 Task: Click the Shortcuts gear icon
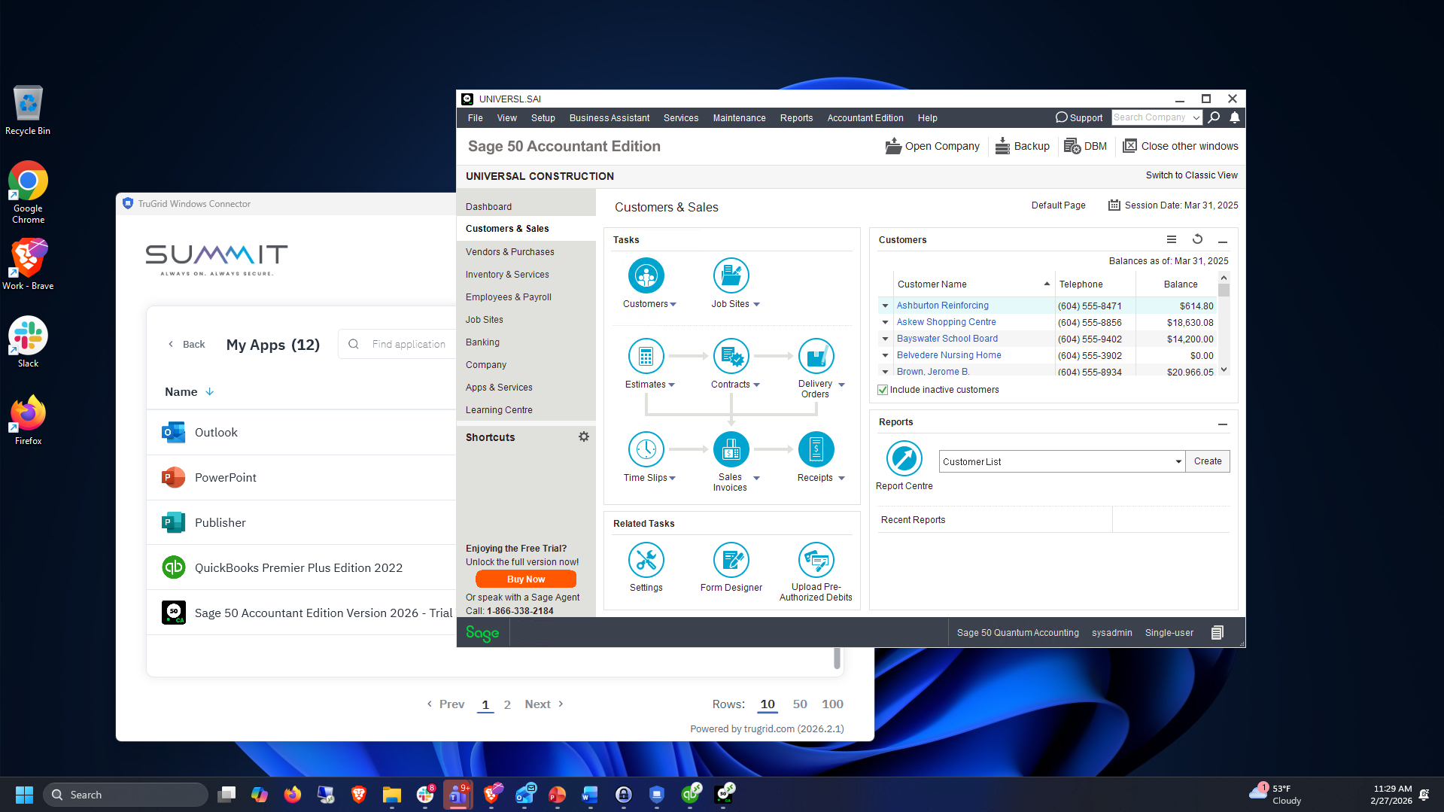click(x=584, y=437)
